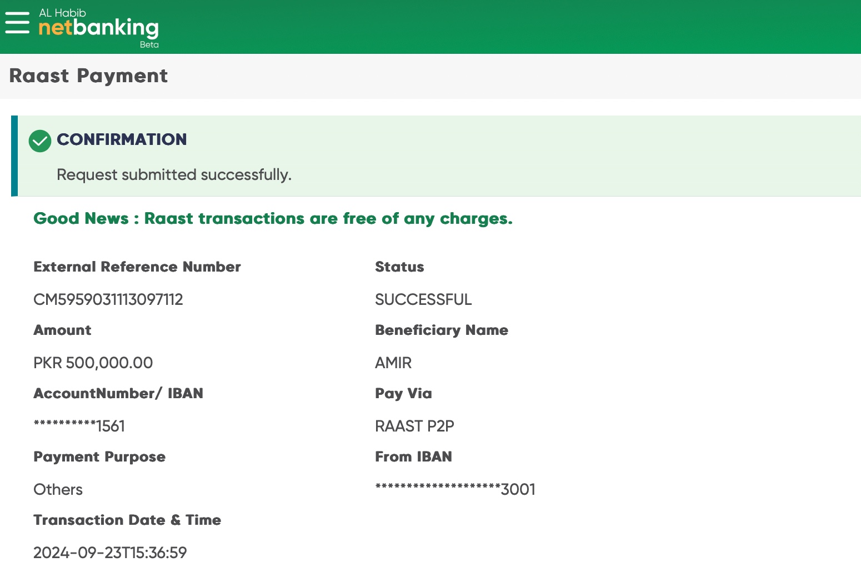Click the green confirmation checkmark icon

40,141
